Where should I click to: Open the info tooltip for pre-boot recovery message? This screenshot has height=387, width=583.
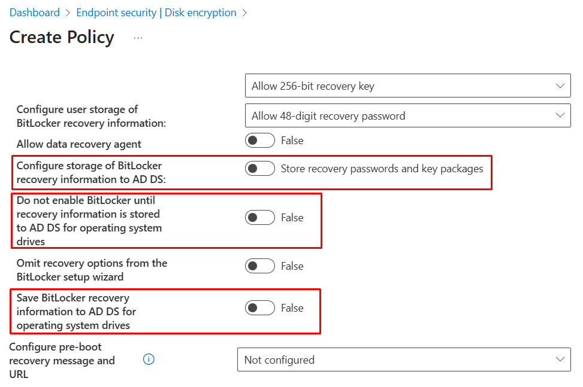pyautogui.click(x=148, y=359)
